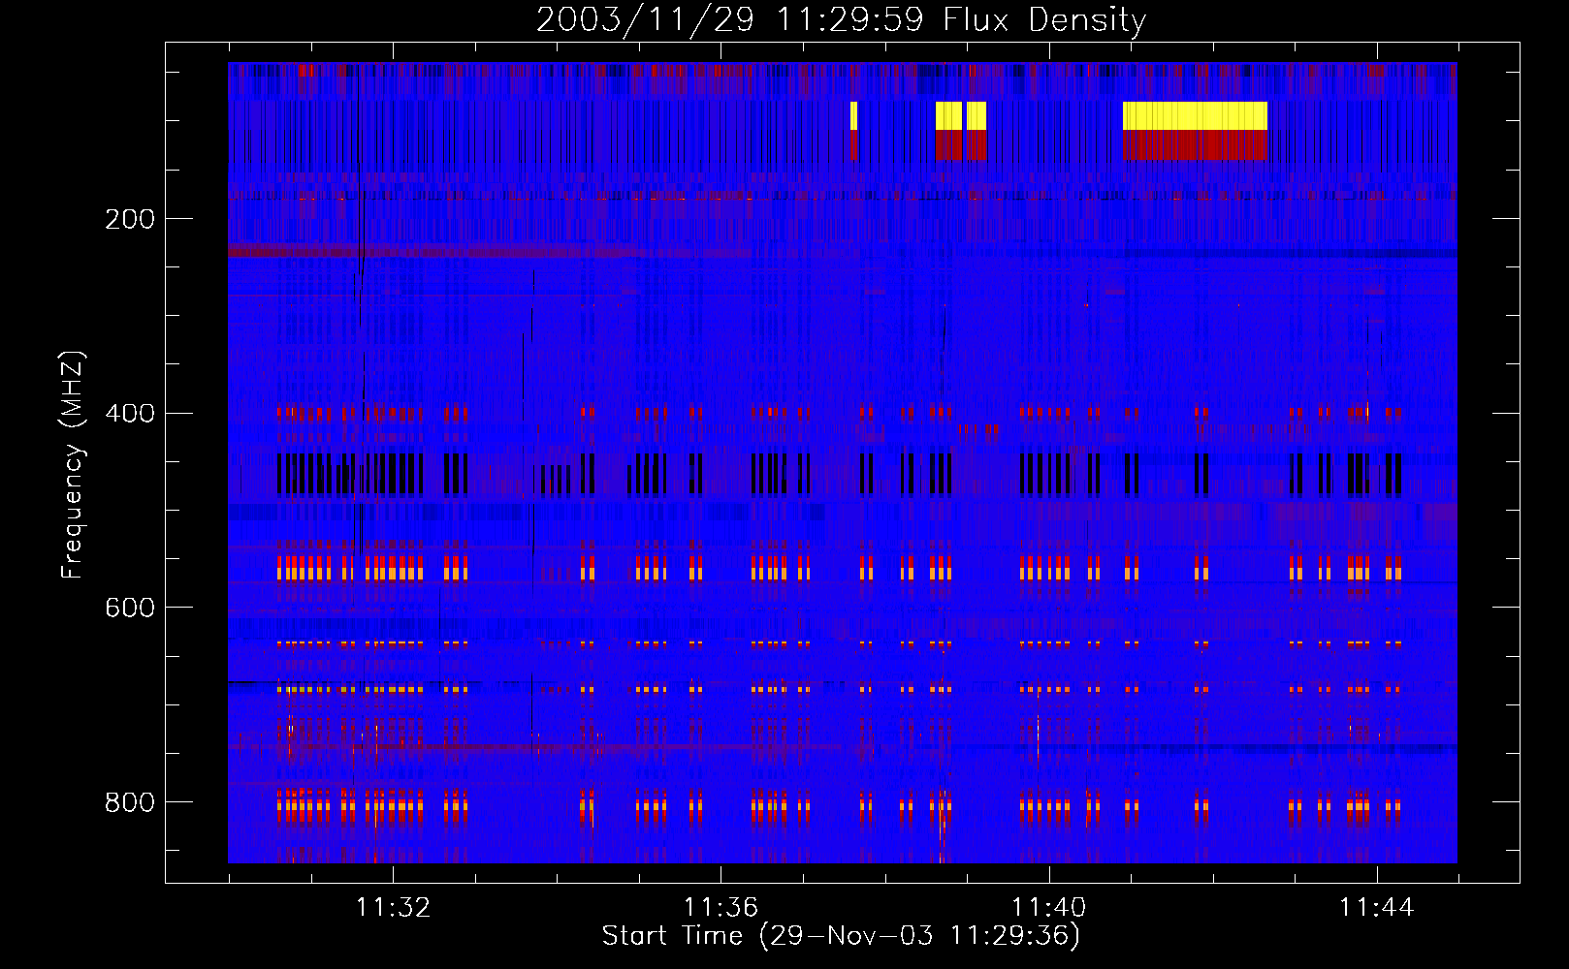Click the 11:44 time tick label
This screenshot has width=1569, height=969.
pyautogui.click(x=1377, y=908)
